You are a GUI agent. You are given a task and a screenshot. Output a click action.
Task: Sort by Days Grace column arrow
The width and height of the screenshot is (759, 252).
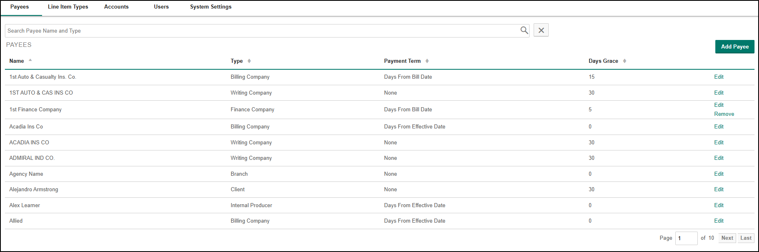625,61
